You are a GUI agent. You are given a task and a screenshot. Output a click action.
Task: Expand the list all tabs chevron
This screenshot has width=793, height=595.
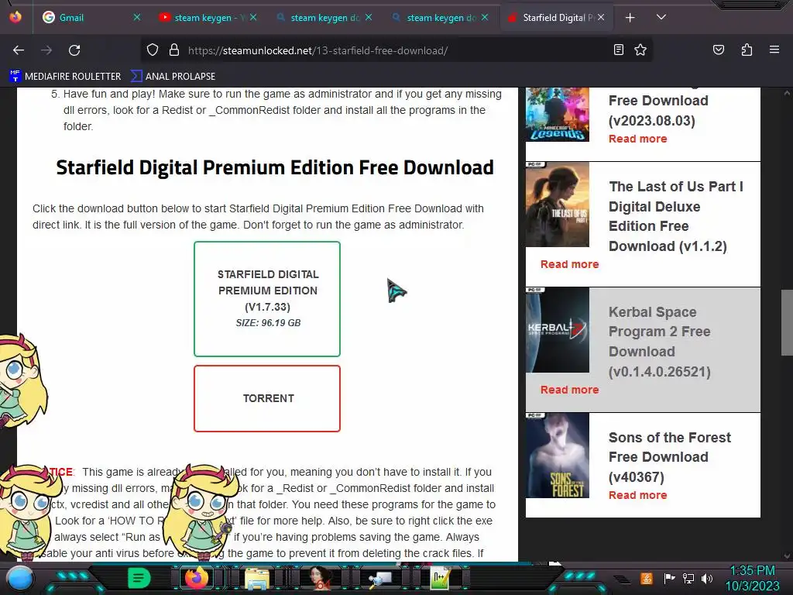[661, 18]
